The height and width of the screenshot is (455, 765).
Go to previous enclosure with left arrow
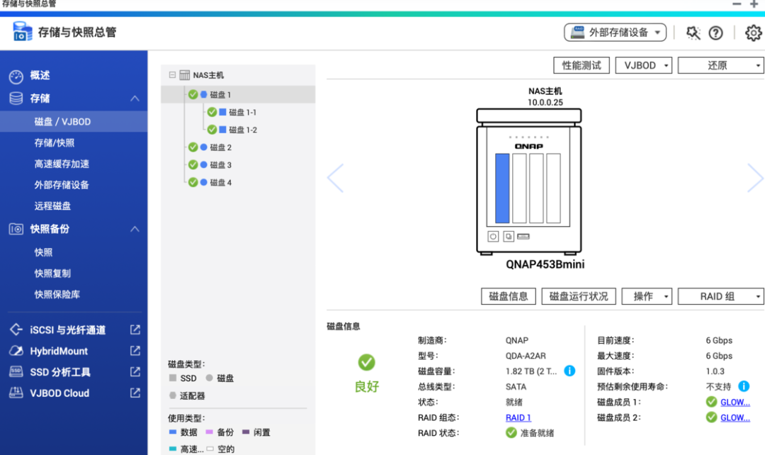(335, 178)
